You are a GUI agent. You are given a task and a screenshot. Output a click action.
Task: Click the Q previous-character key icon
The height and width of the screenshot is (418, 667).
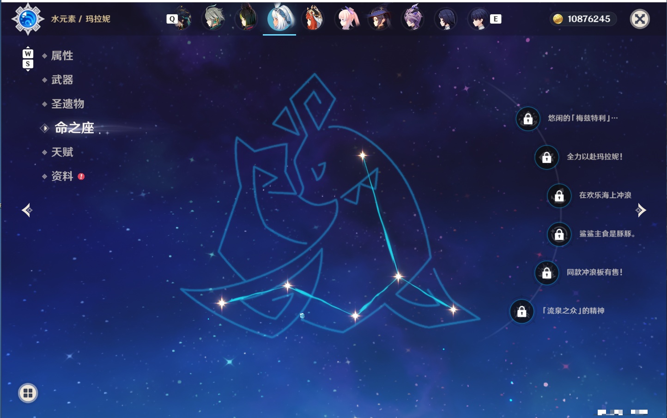[172, 19]
